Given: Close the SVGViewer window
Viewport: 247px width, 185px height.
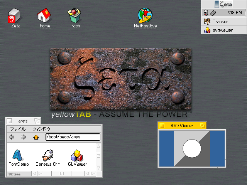Looking at the screenshot, I should click(x=162, y=126).
